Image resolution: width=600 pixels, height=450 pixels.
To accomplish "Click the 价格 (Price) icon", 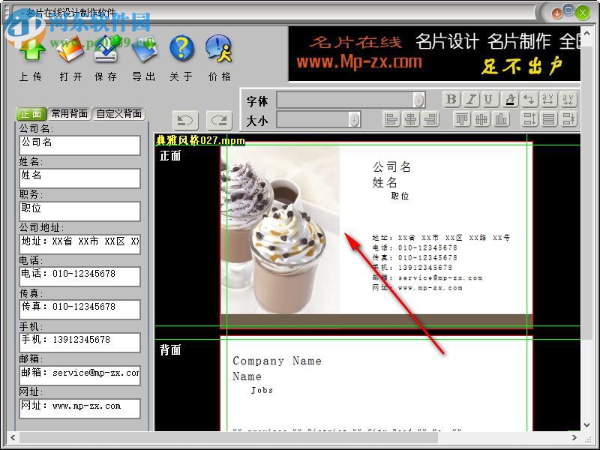I will tap(219, 51).
